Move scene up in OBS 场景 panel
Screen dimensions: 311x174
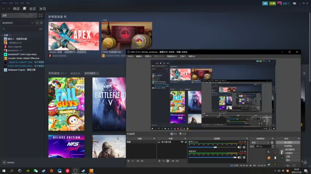pyautogui.click(x=138, y=161)
